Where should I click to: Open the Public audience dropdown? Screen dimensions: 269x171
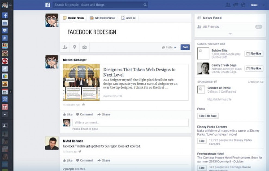pos(169,47)
